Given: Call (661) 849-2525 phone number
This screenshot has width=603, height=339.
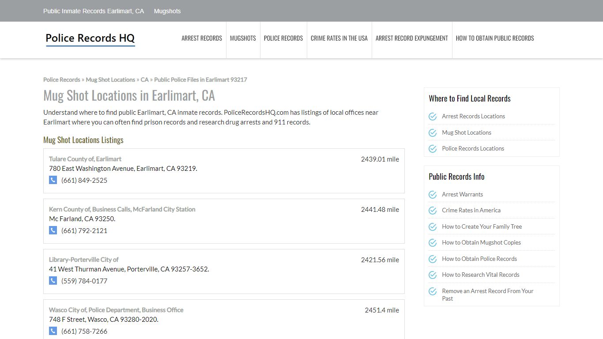Looking at the screenshot, I should pos(84,180).
